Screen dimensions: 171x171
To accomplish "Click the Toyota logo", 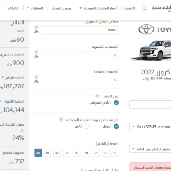I will tap(154, 29).
